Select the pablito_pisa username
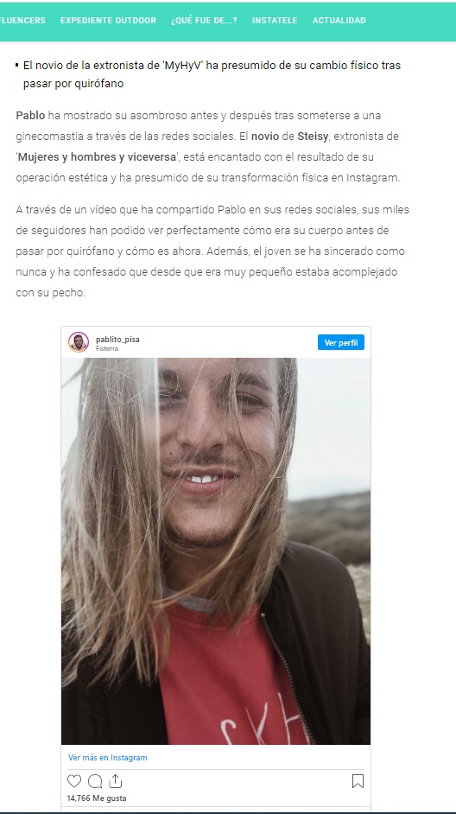Screen dimensions: 456x814 point(117,340)
